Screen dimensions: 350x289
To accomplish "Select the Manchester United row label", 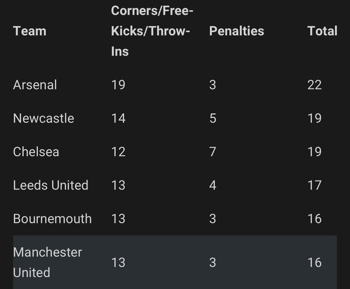I will tap(47, 262).
